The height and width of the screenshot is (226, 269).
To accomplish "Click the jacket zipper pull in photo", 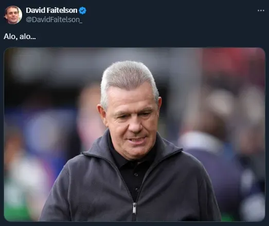I will (135, 208).
